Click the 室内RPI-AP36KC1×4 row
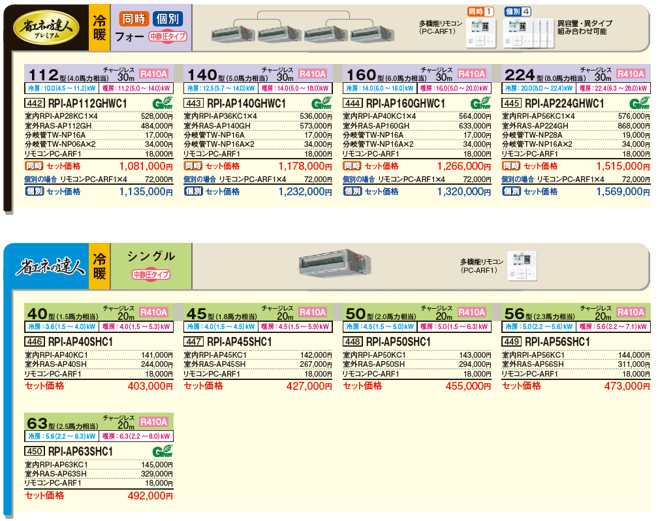The height and width of the screenshot is (521, 658). (258, 116)
